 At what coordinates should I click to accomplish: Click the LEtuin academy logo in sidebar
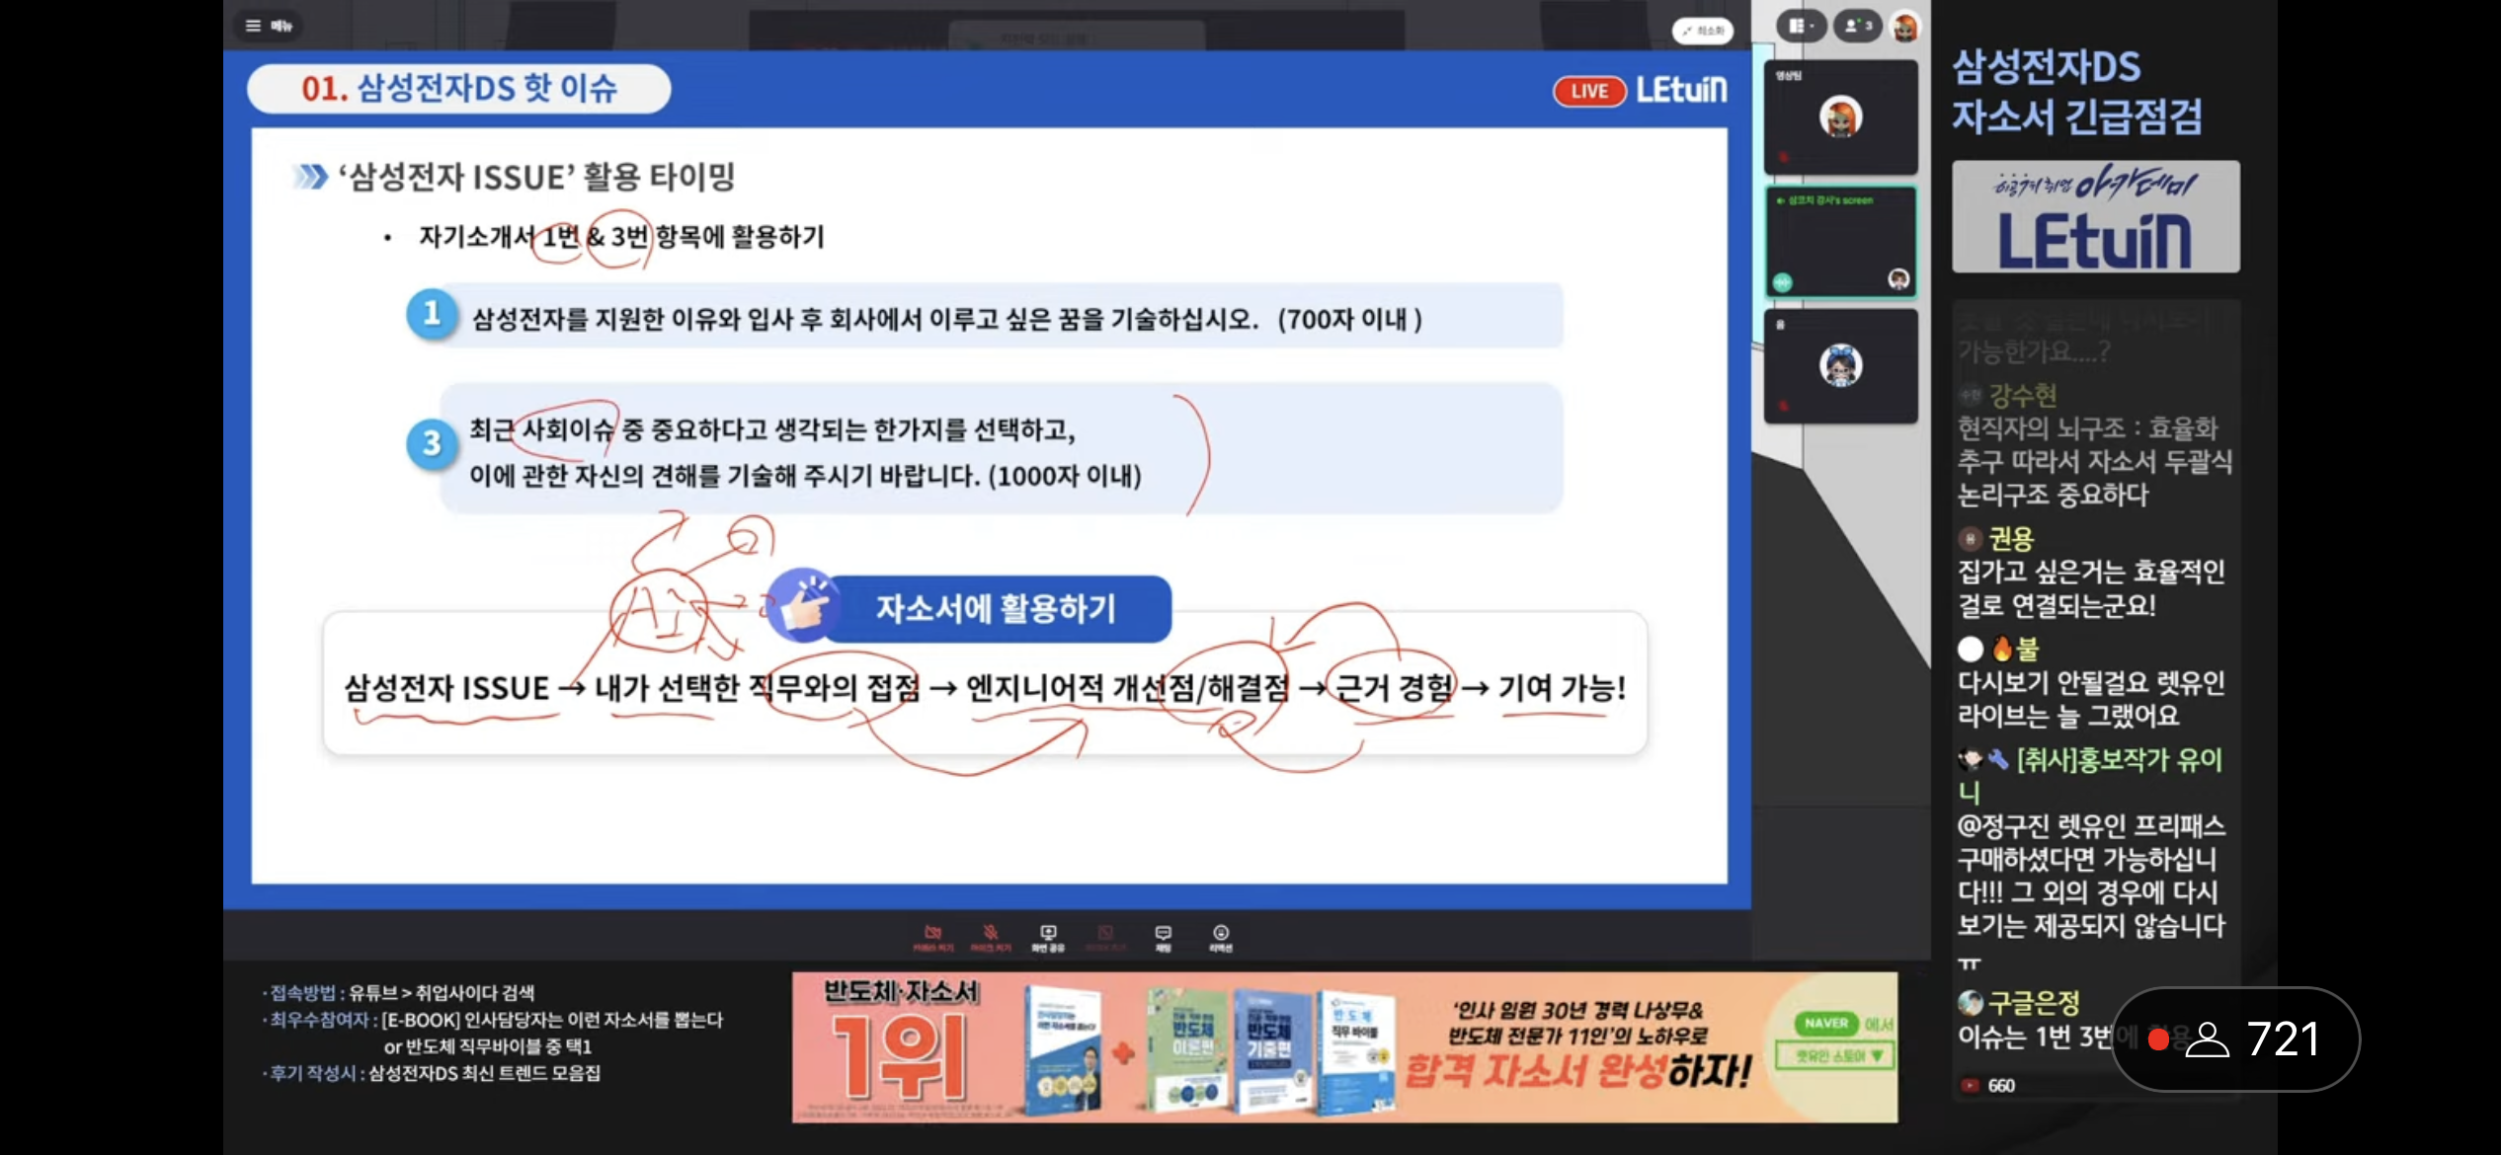2095,217
